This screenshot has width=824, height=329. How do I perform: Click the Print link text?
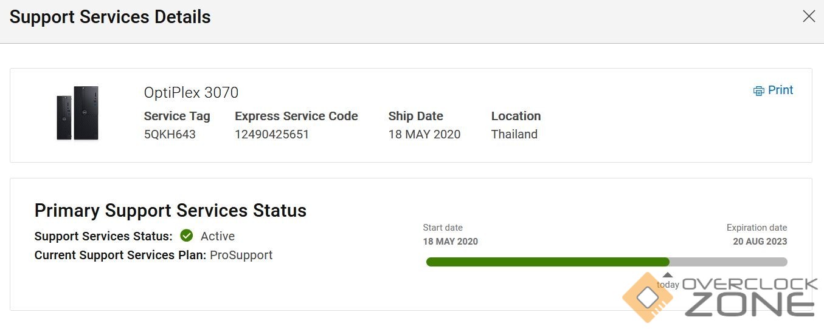pos(780,90)
